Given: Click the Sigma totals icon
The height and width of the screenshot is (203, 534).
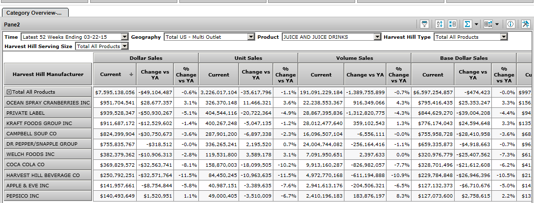Looking at the screenshot, I should pos(467,24).
